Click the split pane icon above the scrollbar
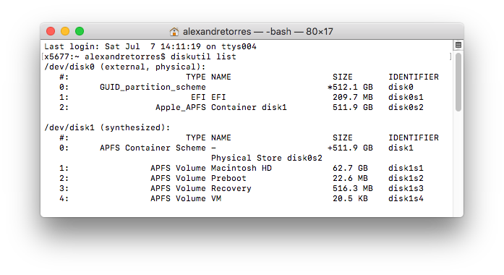The image size is (504, 275). tap(458, 45)
